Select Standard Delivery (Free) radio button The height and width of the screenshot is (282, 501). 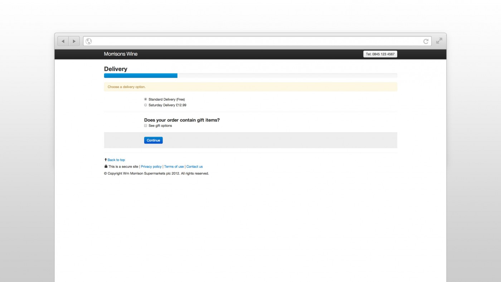coord(146,99)
